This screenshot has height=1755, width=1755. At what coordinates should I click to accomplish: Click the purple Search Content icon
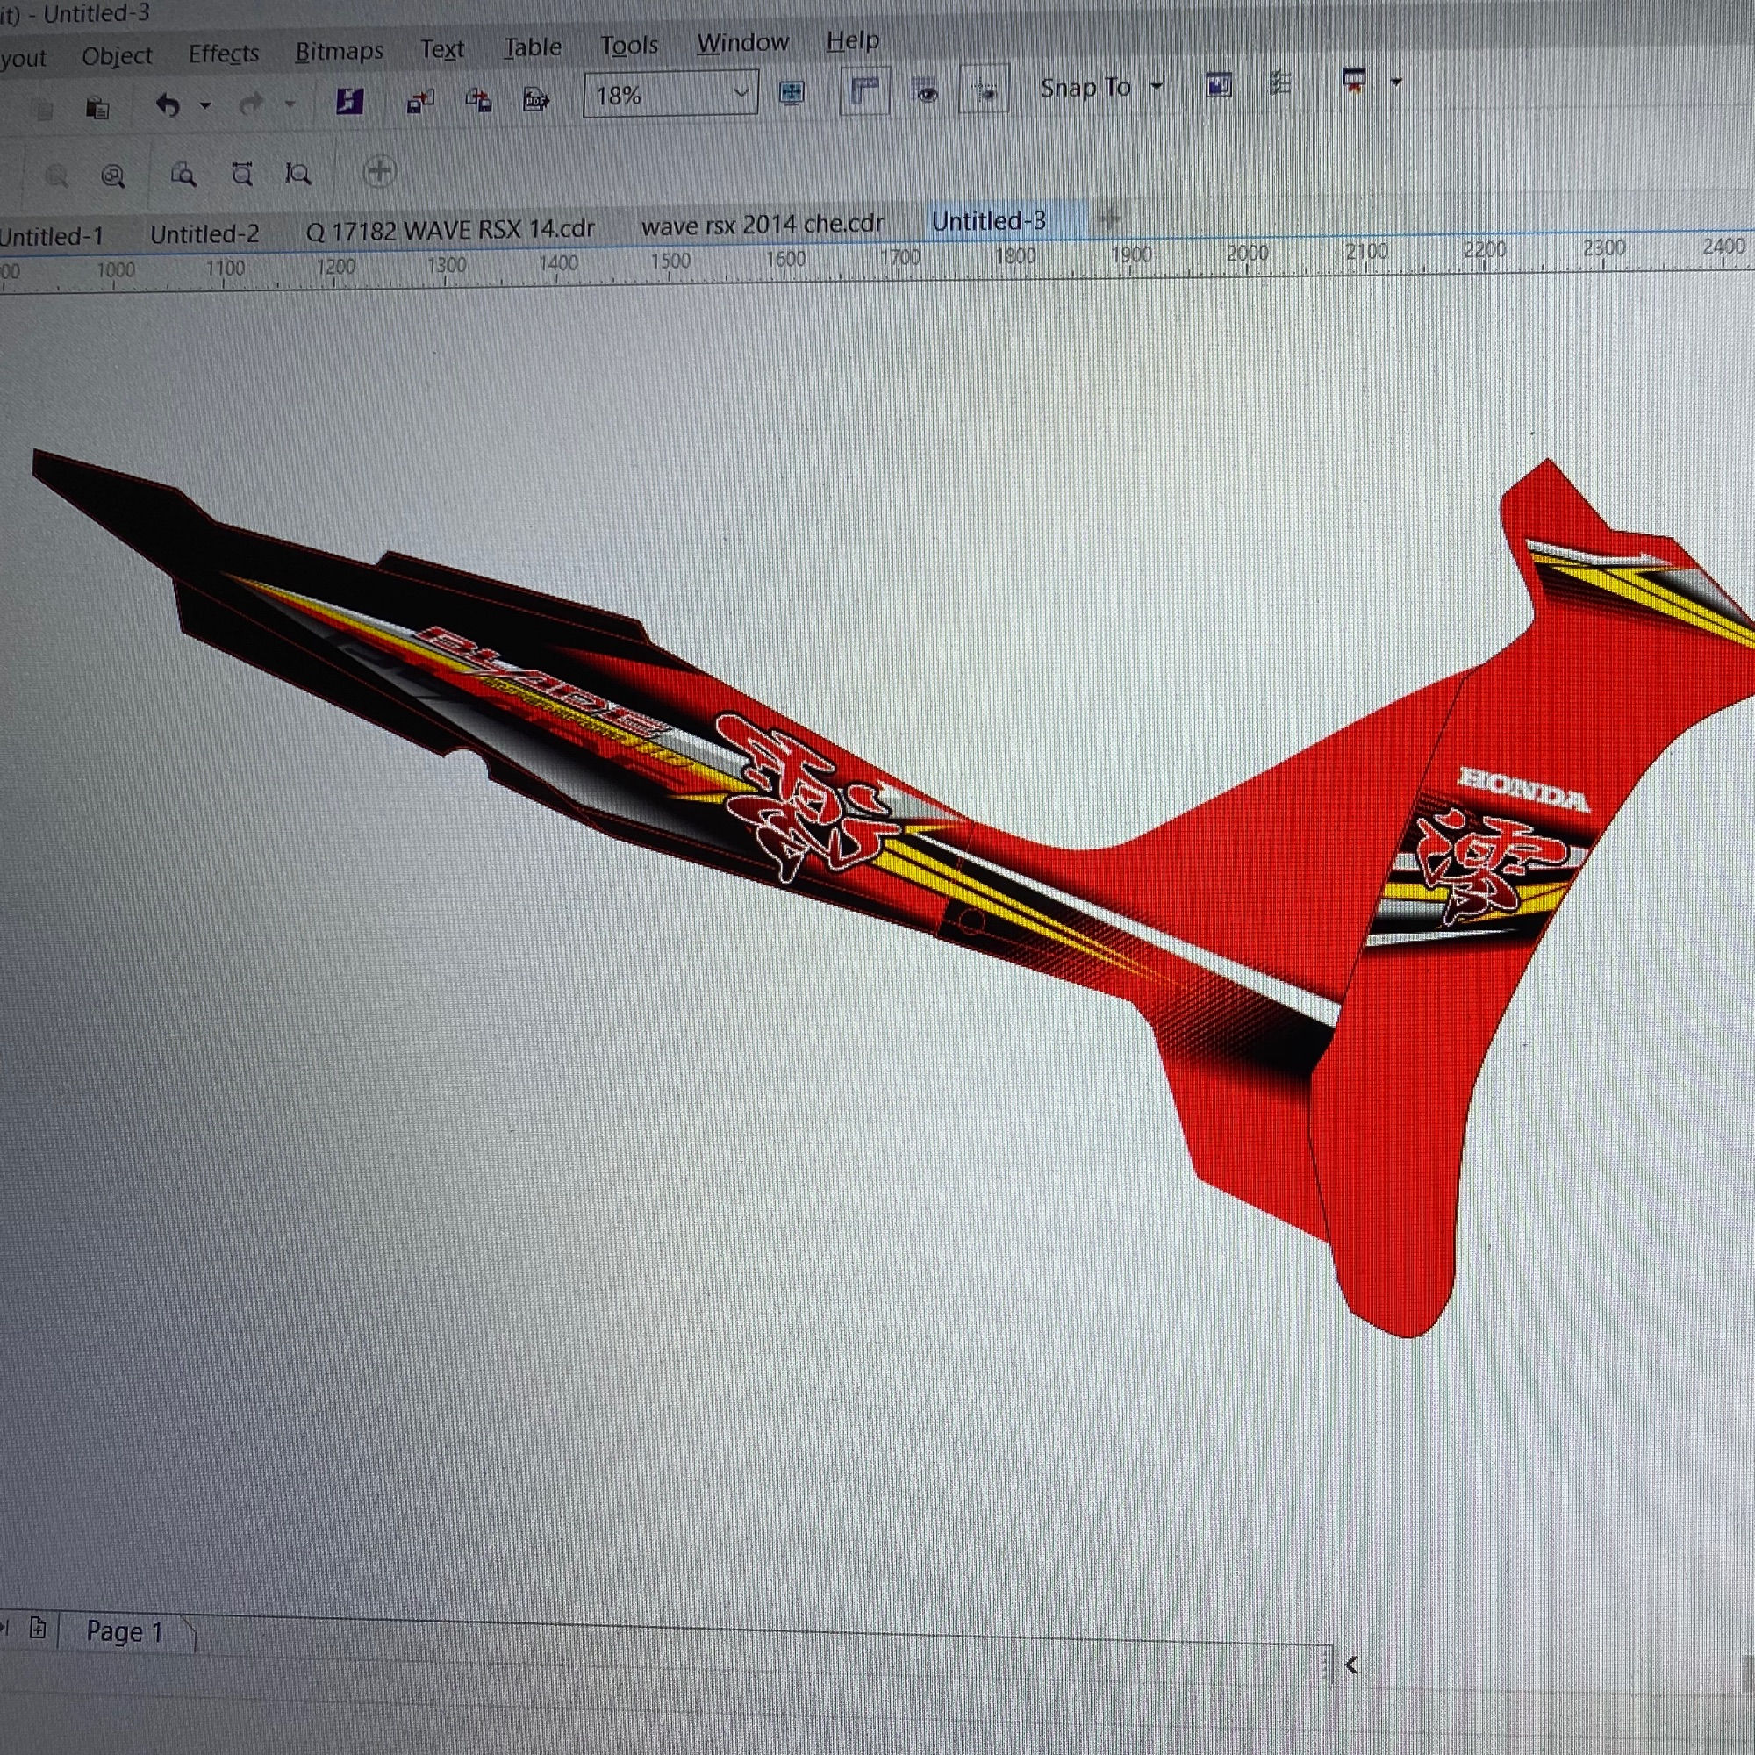click(350, 101)
